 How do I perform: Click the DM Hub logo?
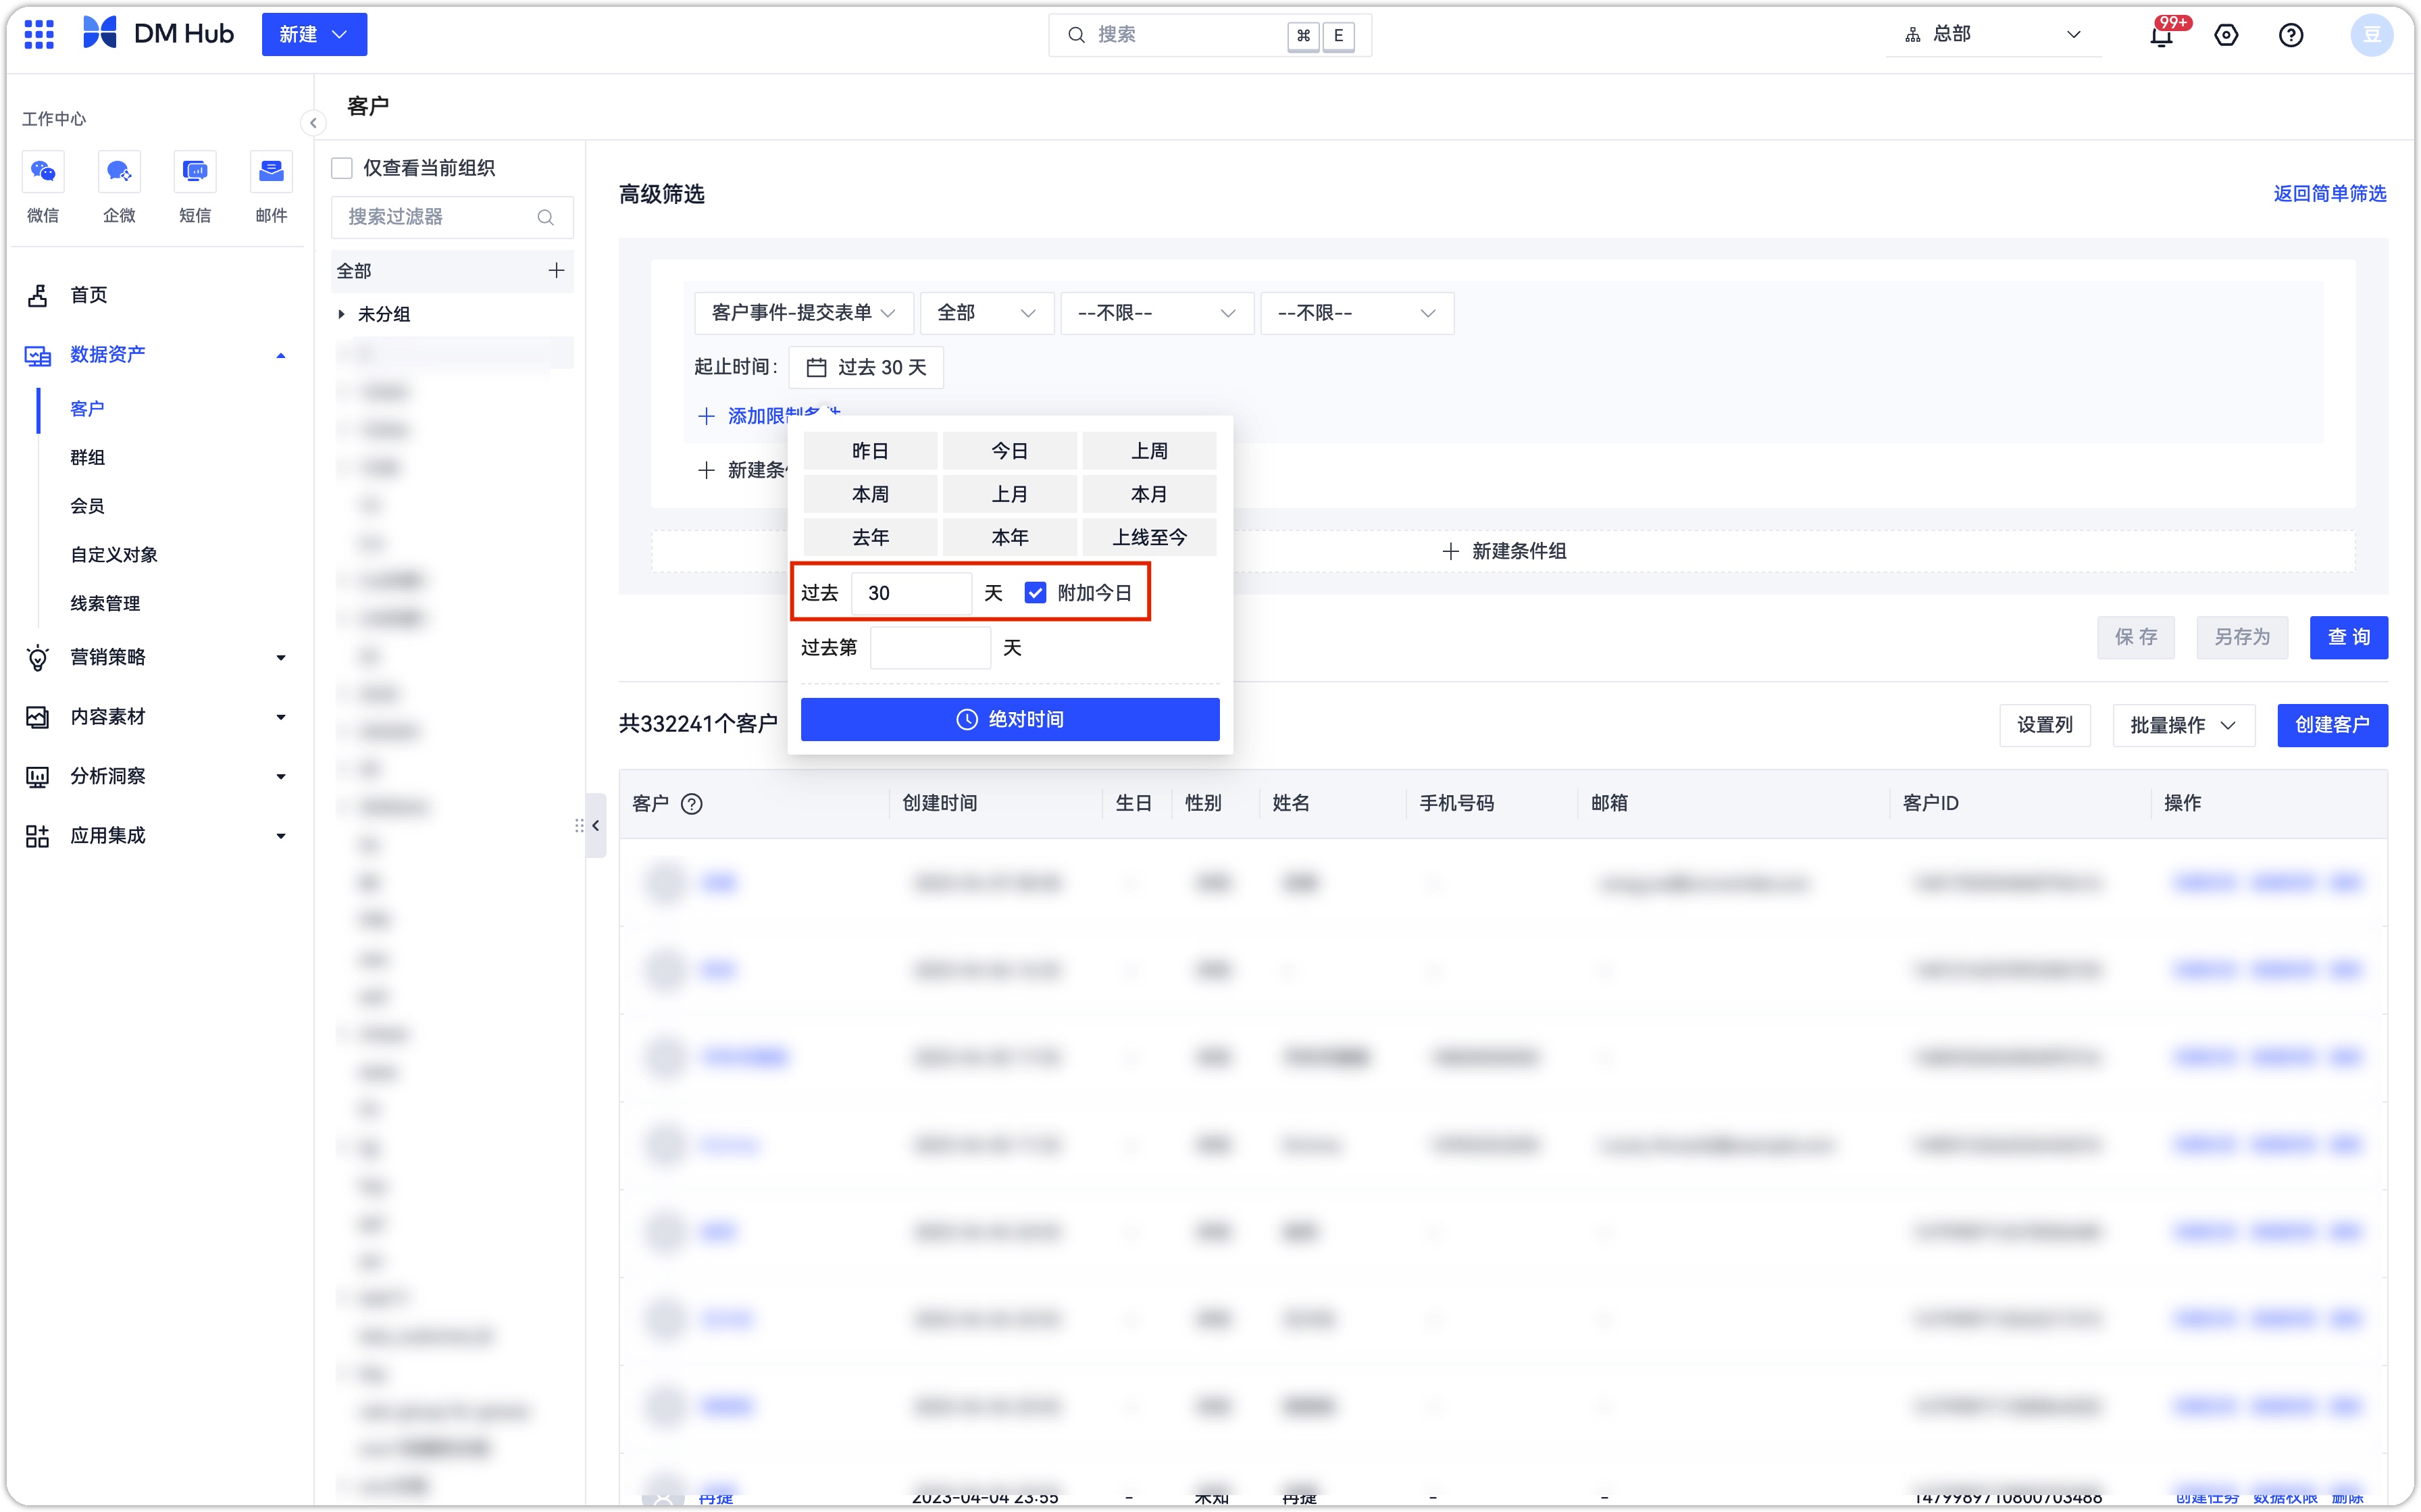(159, 34)
